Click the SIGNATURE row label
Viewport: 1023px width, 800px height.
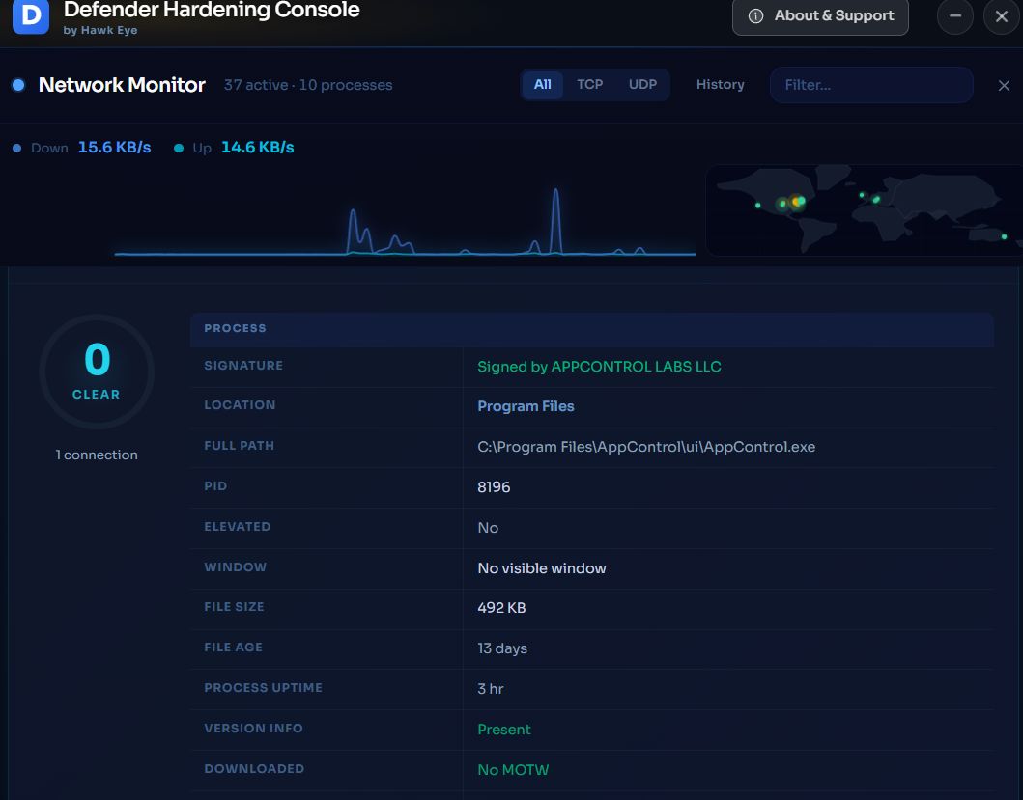243,366
